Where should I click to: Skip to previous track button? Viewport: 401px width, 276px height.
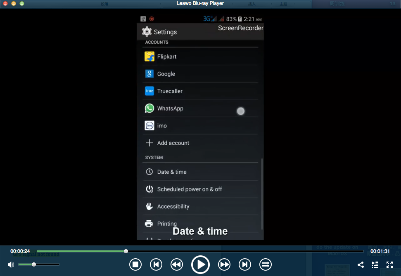(x=156, y=264)
